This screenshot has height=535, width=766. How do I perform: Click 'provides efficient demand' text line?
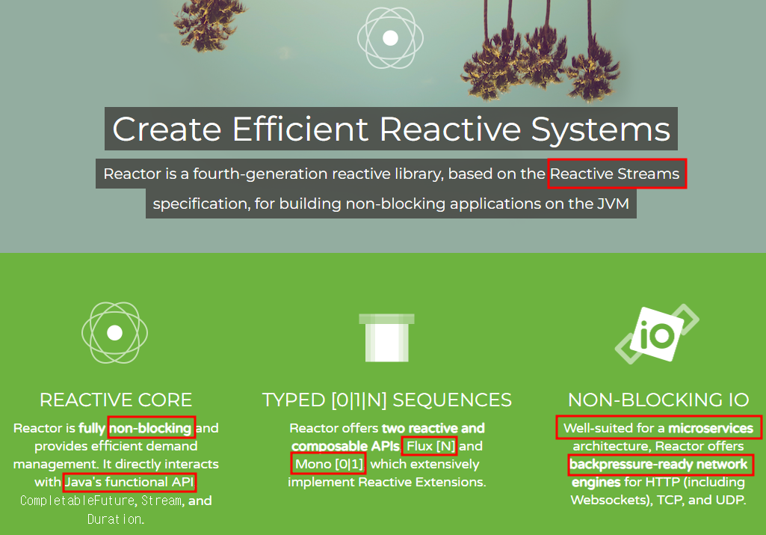[116, 446]
